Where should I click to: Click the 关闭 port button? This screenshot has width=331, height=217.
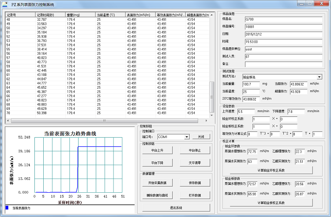point(201,137)
